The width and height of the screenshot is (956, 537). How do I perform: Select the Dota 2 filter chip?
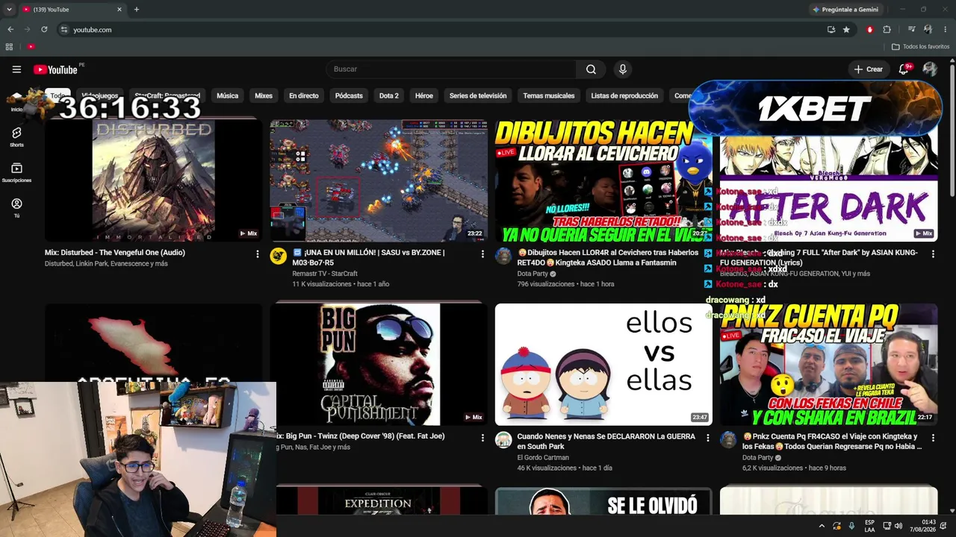388,95
